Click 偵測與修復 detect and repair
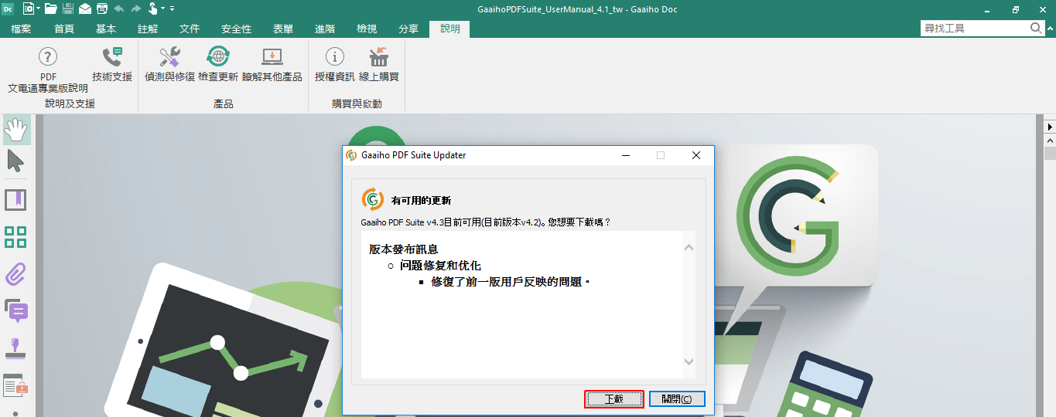The width and height of the screenshot is (1056, 417). click(x=169, y=64)
